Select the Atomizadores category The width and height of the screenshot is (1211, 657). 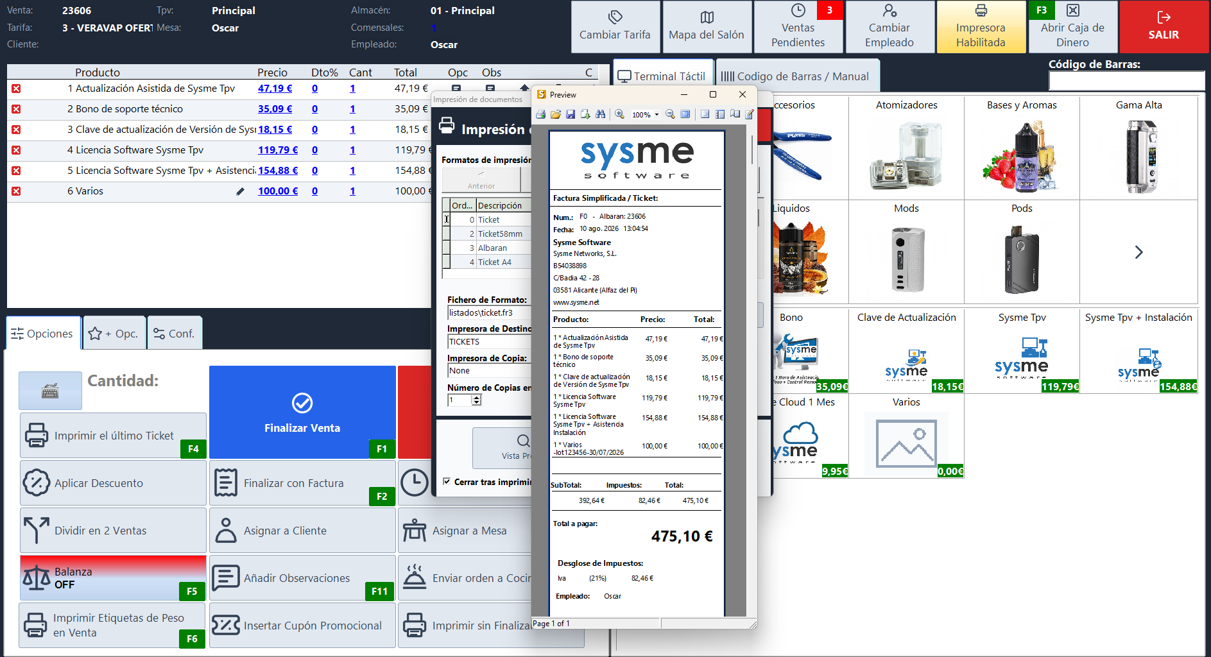coord(906,148)
